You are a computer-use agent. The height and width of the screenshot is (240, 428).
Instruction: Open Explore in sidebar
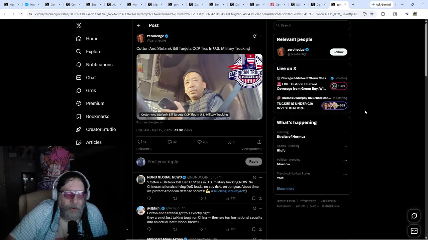point(89,52)
